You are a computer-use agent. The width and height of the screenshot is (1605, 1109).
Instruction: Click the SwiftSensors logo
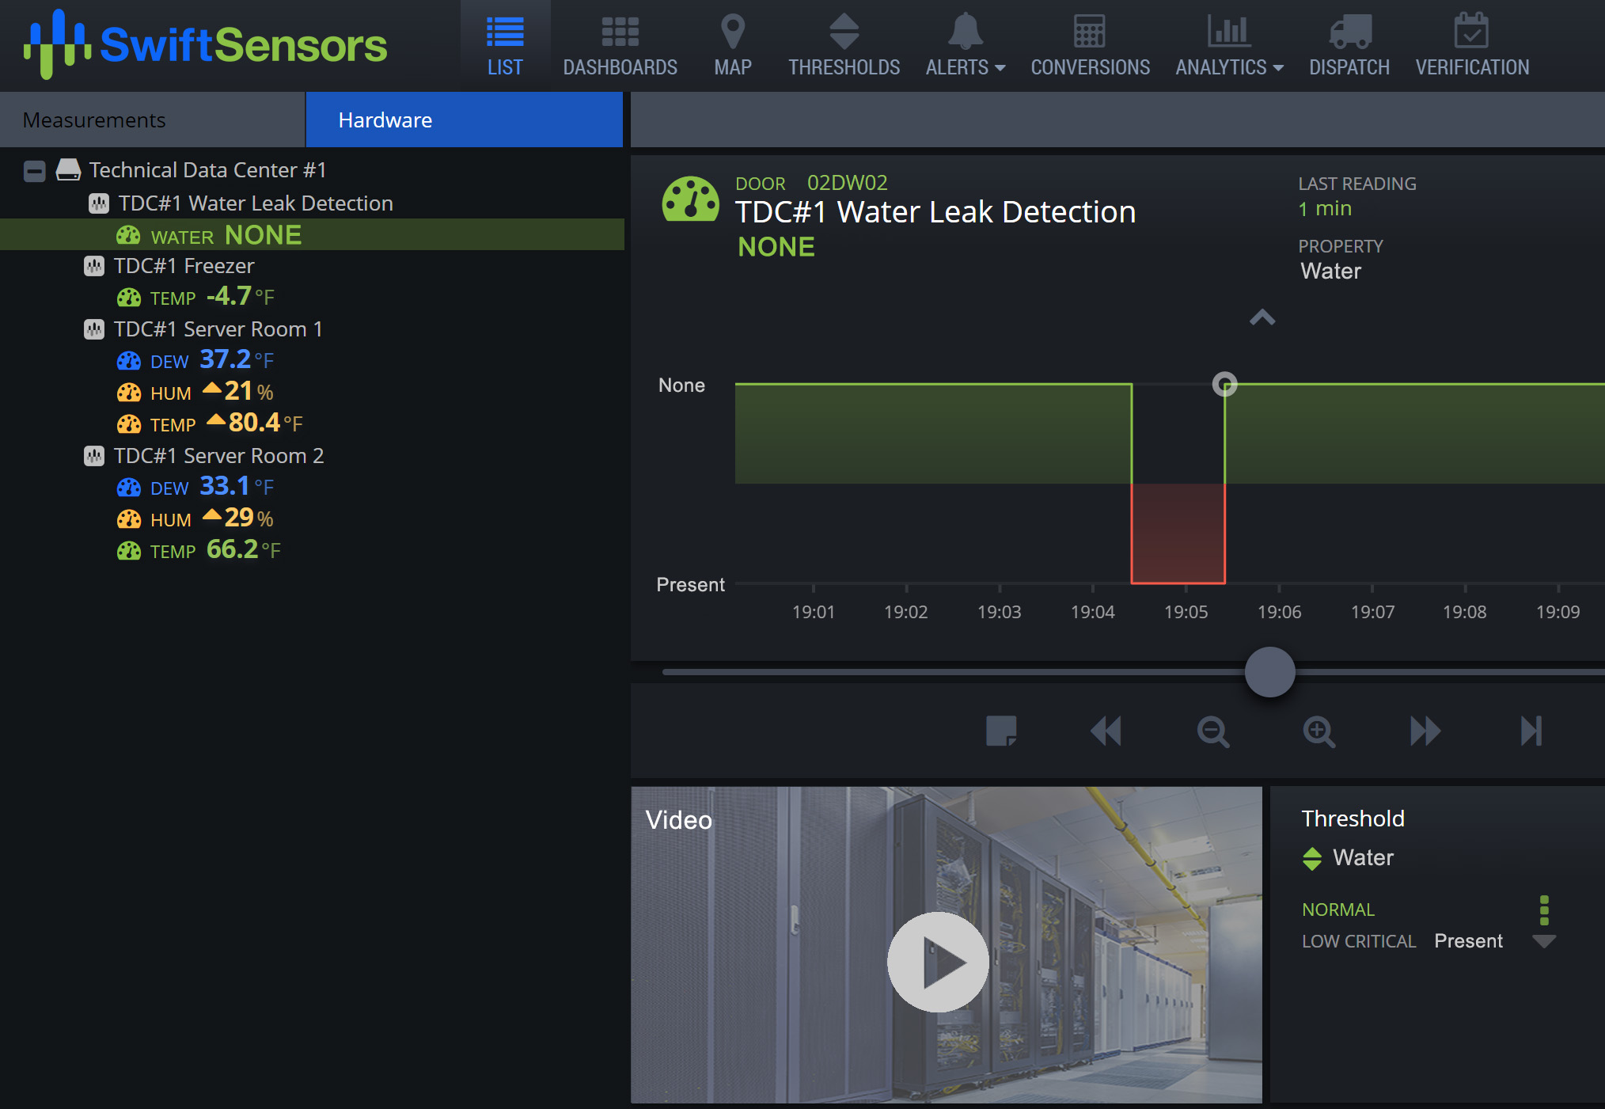[x=206, y=44]
